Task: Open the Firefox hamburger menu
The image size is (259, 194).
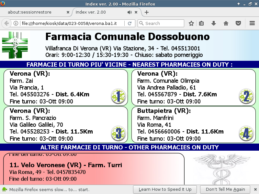Action: pyautogui.click(x=252, y=23)
